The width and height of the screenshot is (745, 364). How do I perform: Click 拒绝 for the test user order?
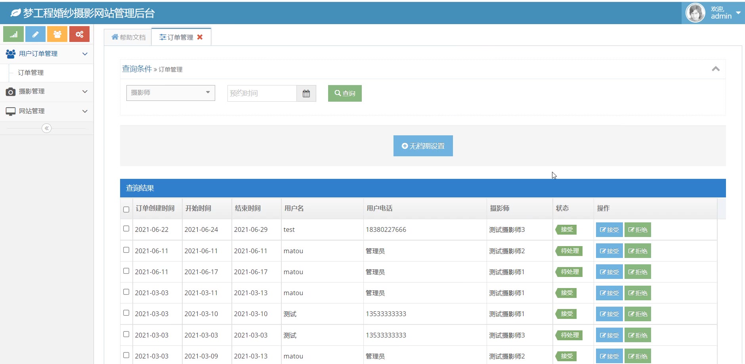[637, 230]
